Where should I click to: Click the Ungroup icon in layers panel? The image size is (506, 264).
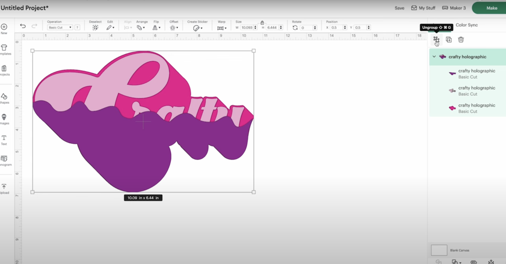436,40
